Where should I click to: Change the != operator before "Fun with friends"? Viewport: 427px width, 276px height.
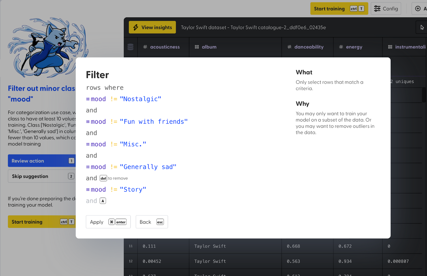pyautogui.click(x=114, y=122)
